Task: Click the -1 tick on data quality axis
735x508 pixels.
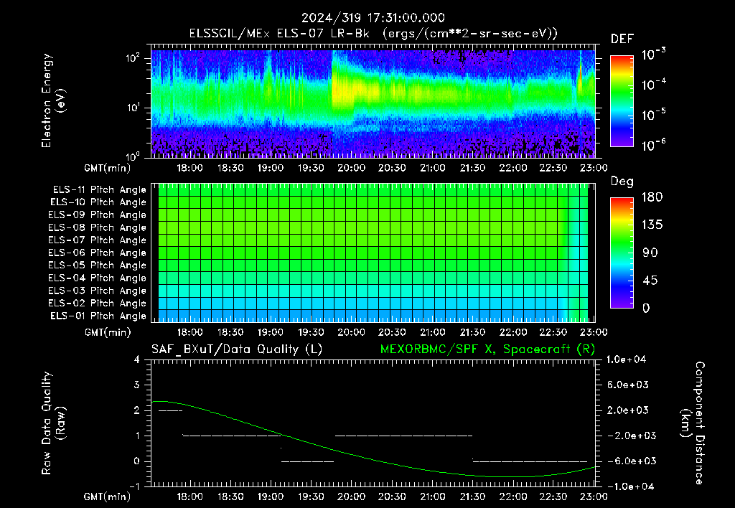Action: coord(134,486)
